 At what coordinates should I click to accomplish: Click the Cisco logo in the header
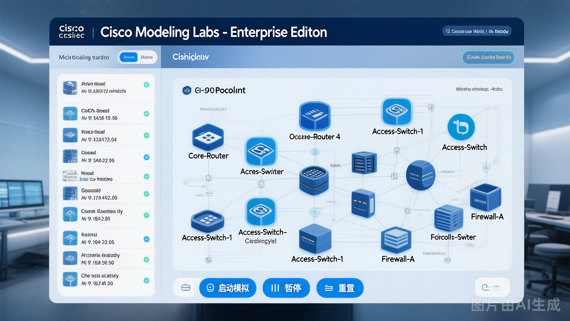[x=72, y=32]
